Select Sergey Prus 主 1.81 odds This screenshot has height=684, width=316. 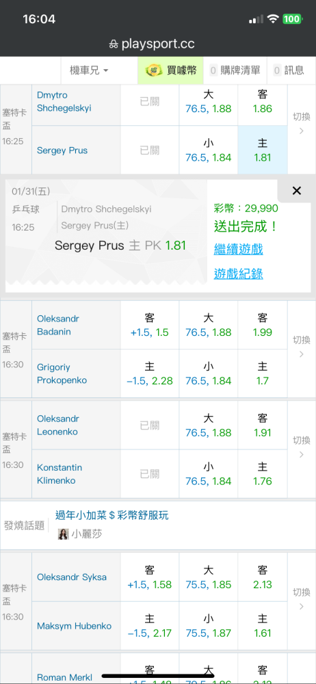[x=263, y=150]
